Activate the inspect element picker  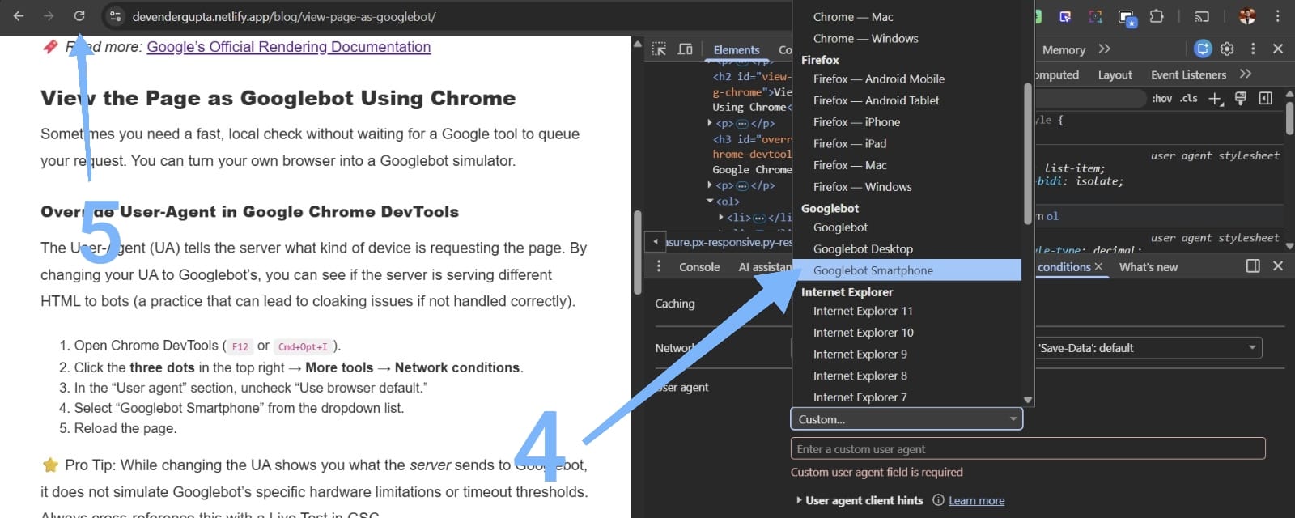(660, 49)
